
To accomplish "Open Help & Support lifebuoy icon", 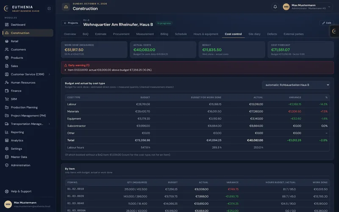I will click(x=7, y=192).
